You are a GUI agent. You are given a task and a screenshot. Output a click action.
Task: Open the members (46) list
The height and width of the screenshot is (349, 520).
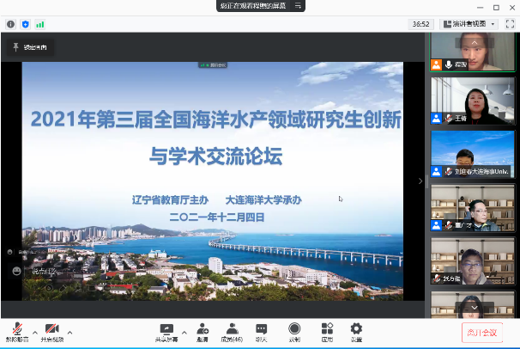click(232, 333)
